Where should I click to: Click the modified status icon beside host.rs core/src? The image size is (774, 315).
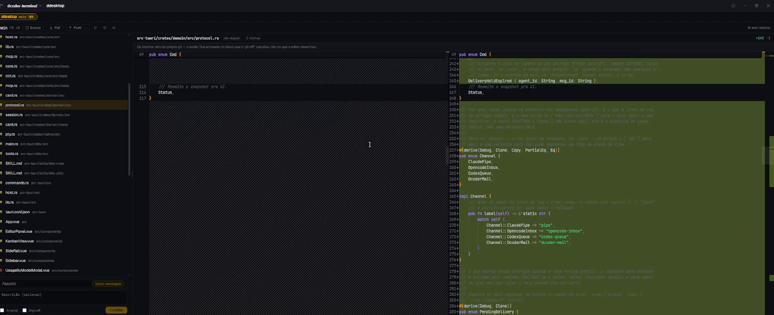coord(1,37)
